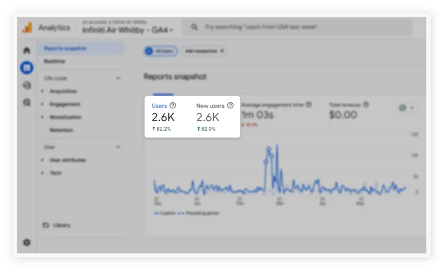Expand the Tech menu item

[x=55, y=173]
